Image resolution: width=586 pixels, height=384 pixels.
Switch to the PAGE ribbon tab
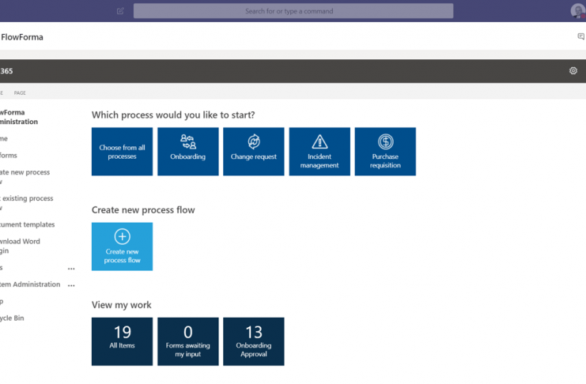pyautogui.click(x=20, y=93)
